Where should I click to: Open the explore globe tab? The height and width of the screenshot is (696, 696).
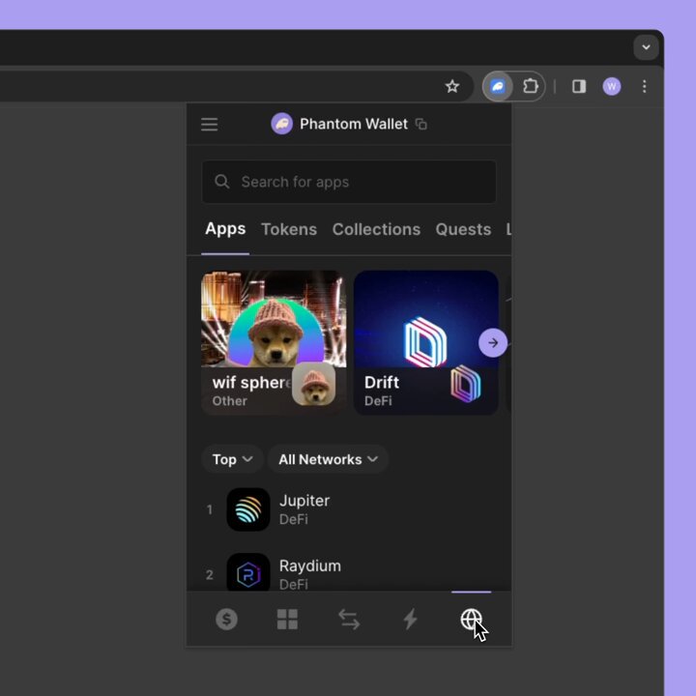point(471,620)
